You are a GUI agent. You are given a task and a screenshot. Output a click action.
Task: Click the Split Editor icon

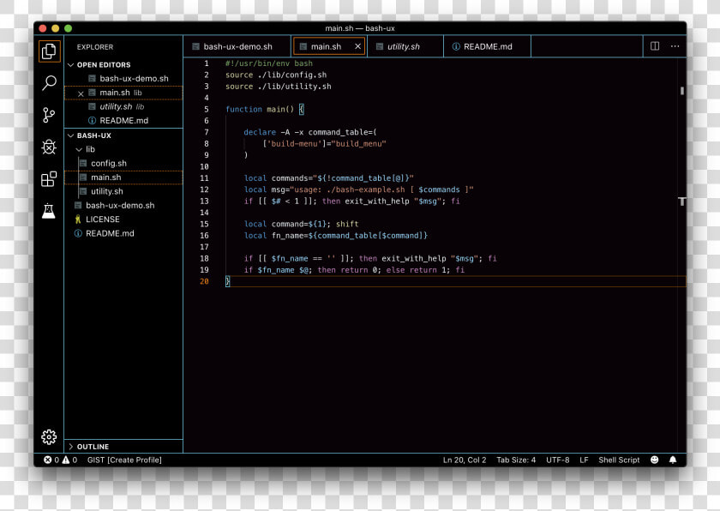tap(655, 46)
